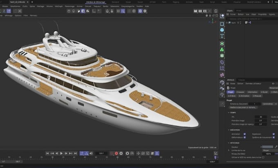The height and width of the screenshot is (168, 278).
Task: Click the position key move icon in timeline bar
Action: tap(138, 153)
